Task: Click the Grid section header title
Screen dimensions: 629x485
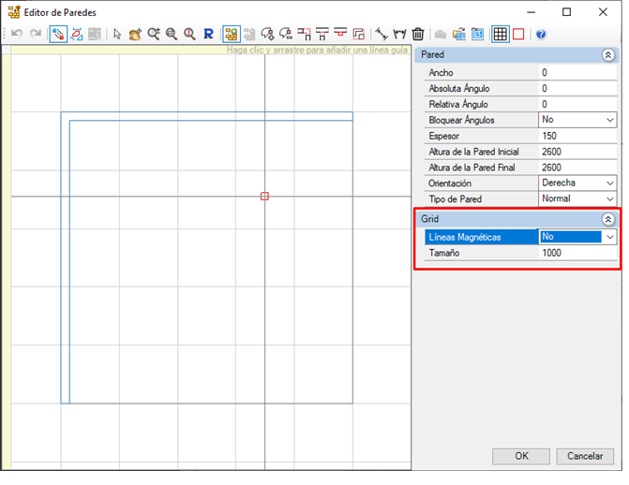Action: (429, 219)
